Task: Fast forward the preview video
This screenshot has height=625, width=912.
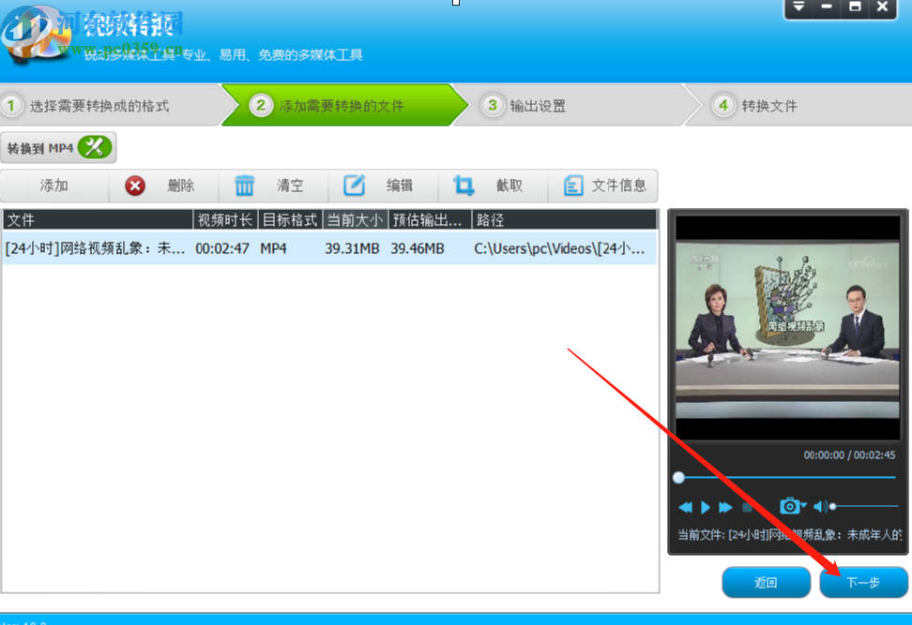Action: tap(725, 507)
